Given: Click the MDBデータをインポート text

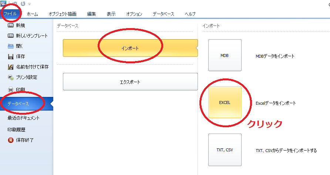Looking at the screenshot, I should (275, 56).
